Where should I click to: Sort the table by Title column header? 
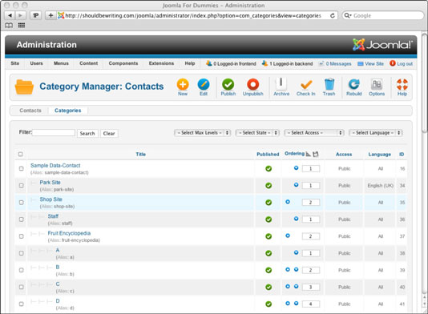point(141,154)
